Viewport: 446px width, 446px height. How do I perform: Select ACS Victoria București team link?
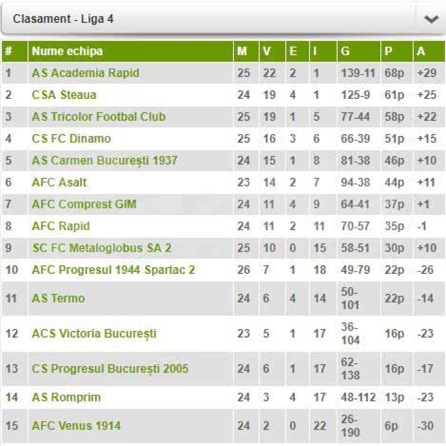(x=94, y=333)
